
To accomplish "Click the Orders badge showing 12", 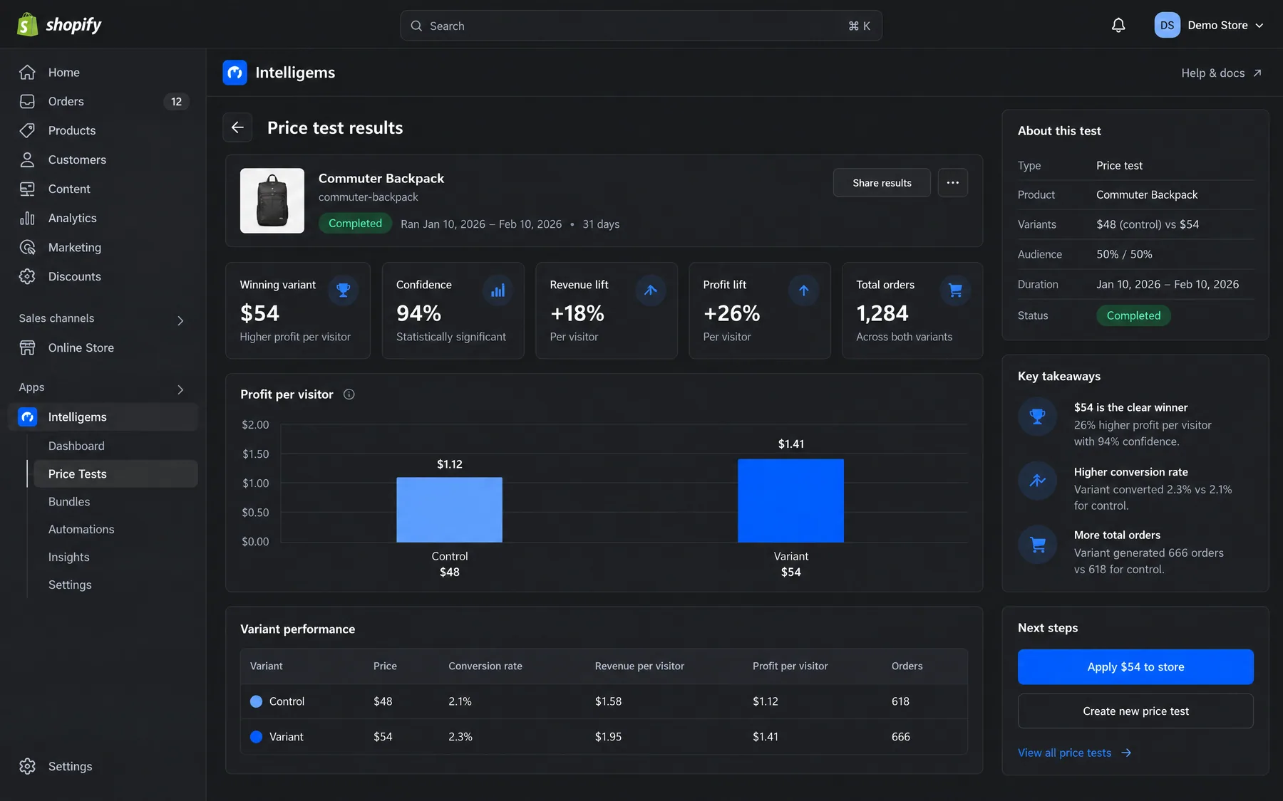I will pyautogui.click(x=176, y=102).
